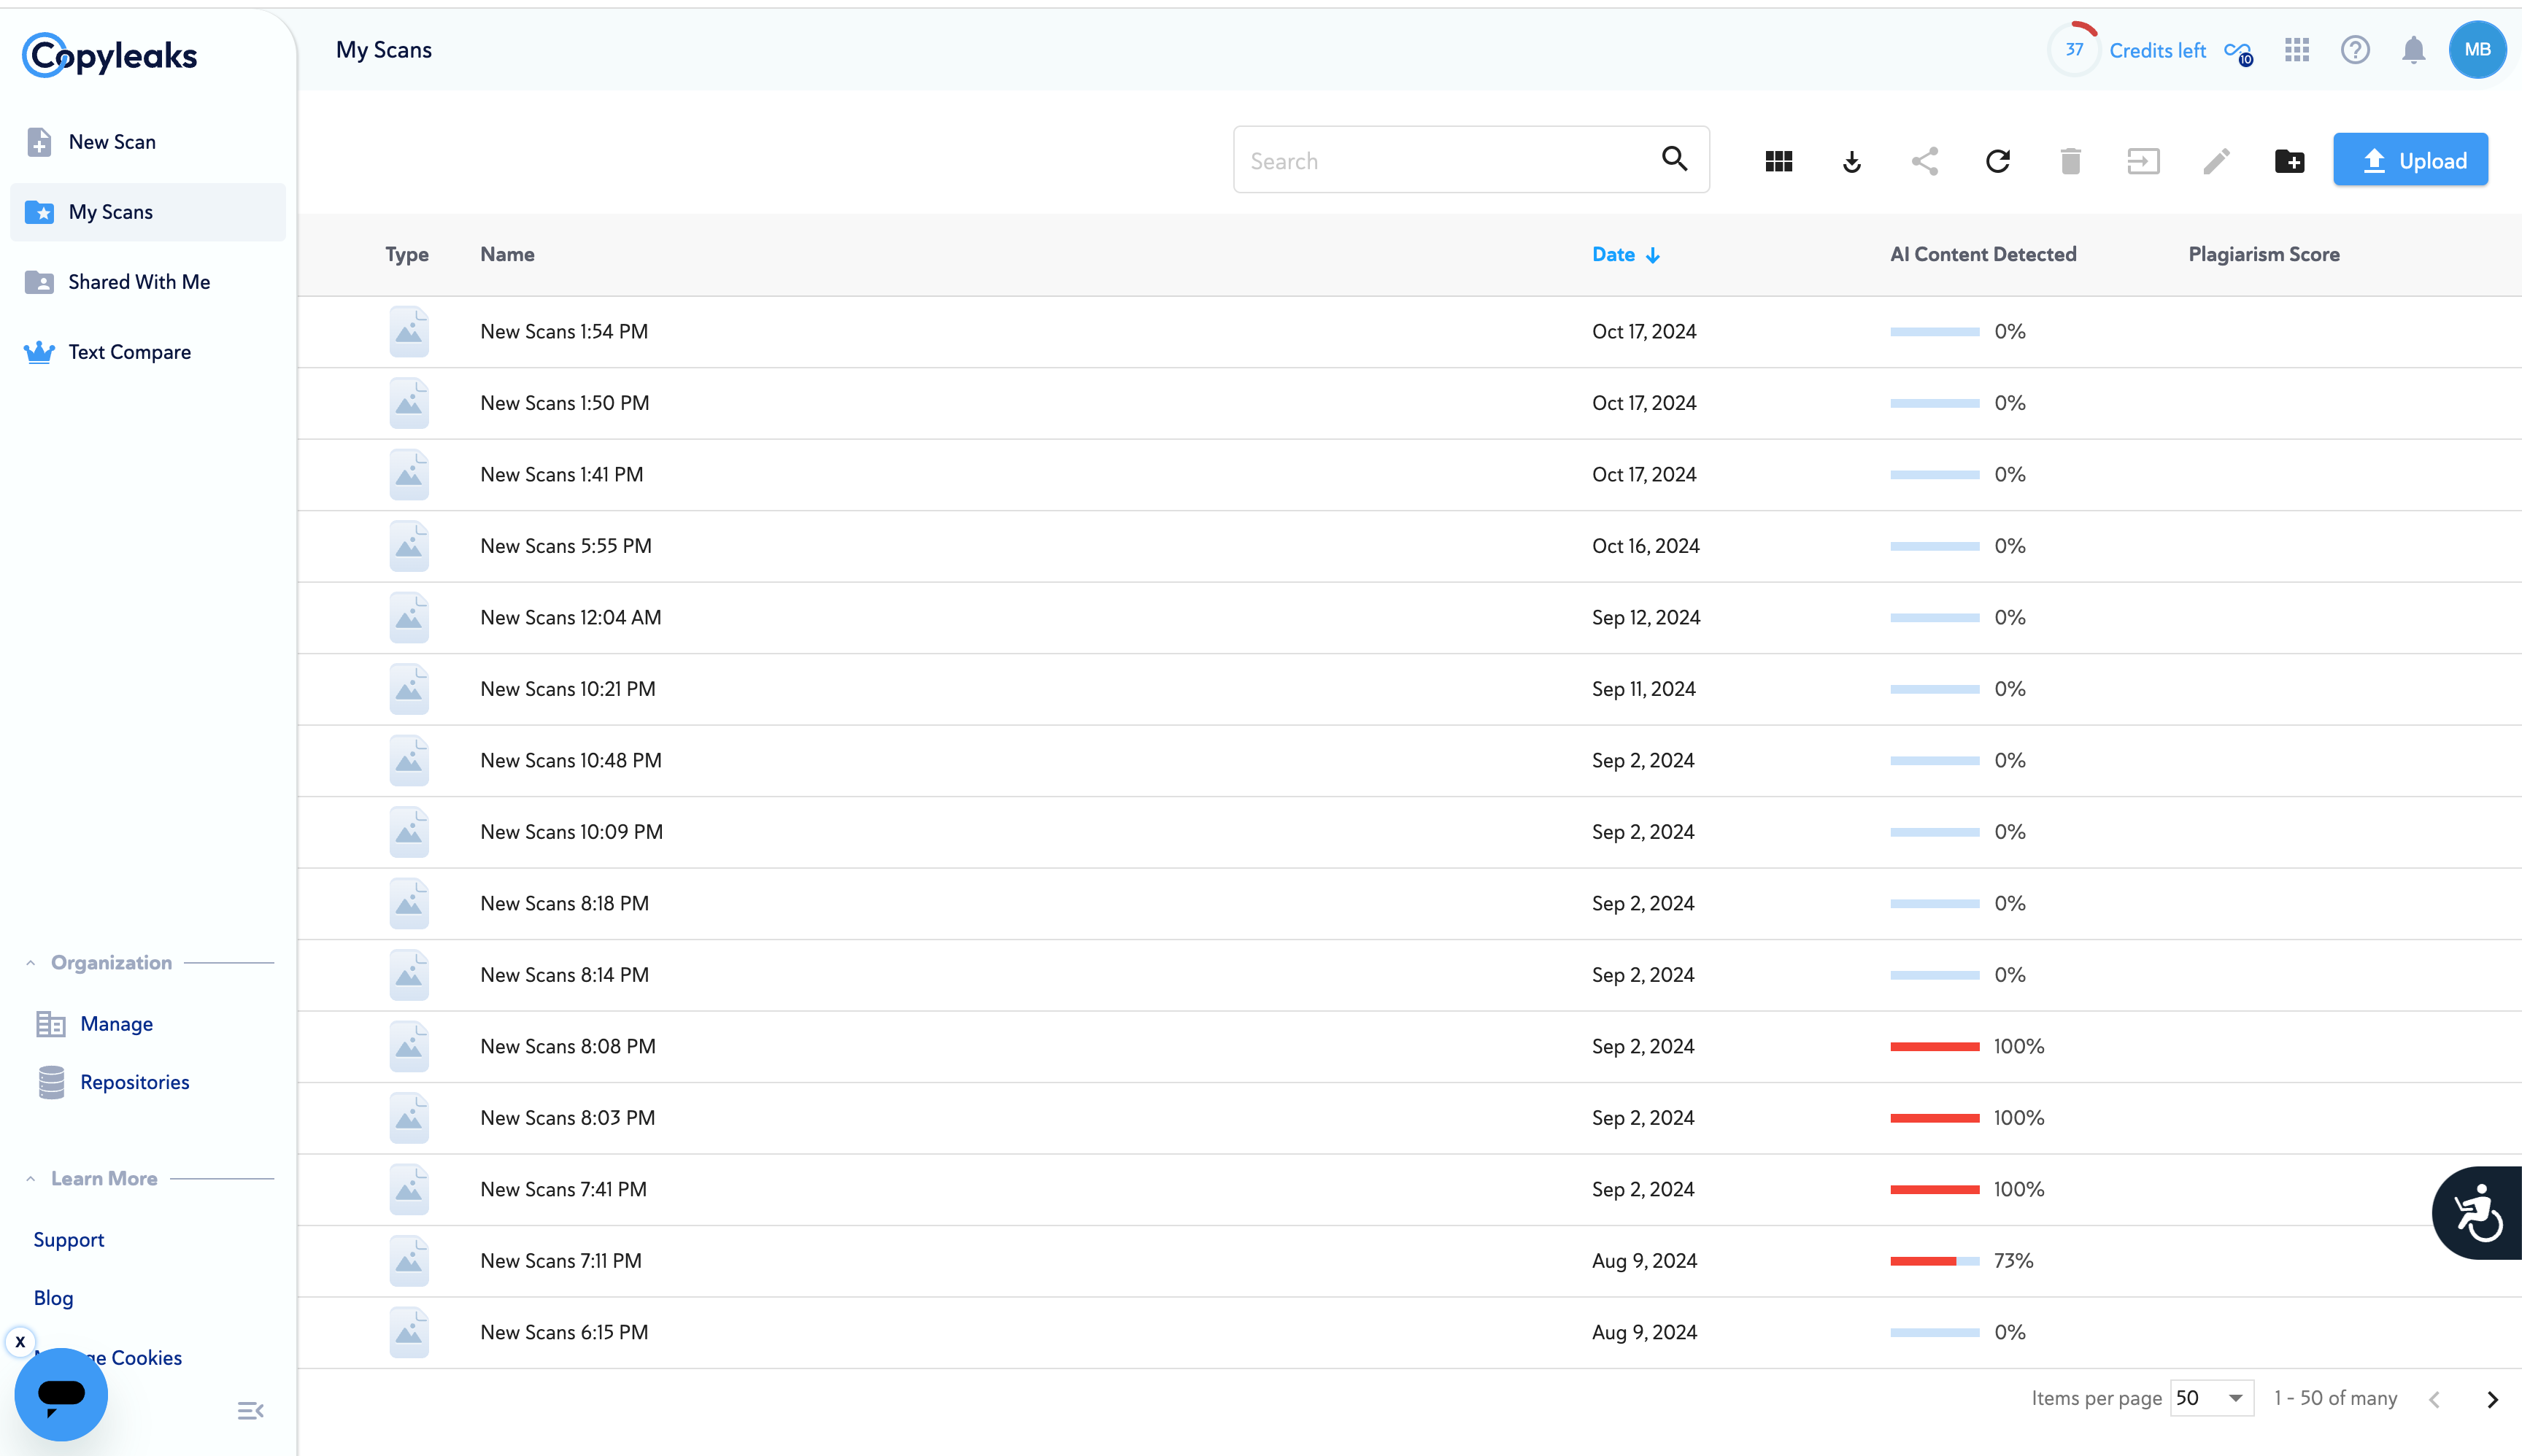Click the create new folder icon
2522x1456 pixels.
tap(2289, 161)
